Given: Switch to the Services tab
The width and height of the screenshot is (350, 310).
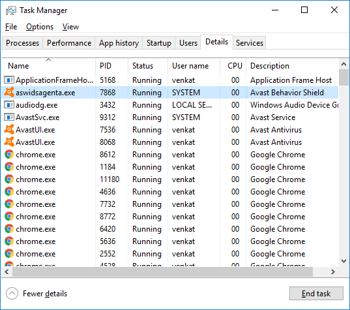Looking at the screenshot, I should [250, 43].
